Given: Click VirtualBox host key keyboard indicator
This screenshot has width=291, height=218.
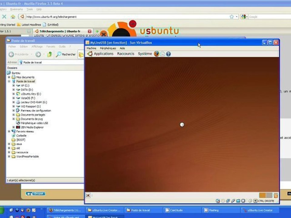Looking at the screenshot, I should pyautogui.click(x=256, y=201).
